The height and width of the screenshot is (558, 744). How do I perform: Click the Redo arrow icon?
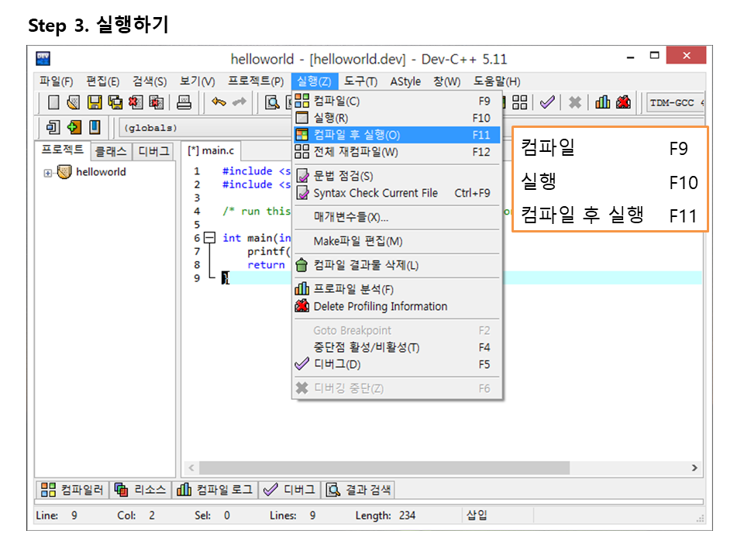(239, 102)
